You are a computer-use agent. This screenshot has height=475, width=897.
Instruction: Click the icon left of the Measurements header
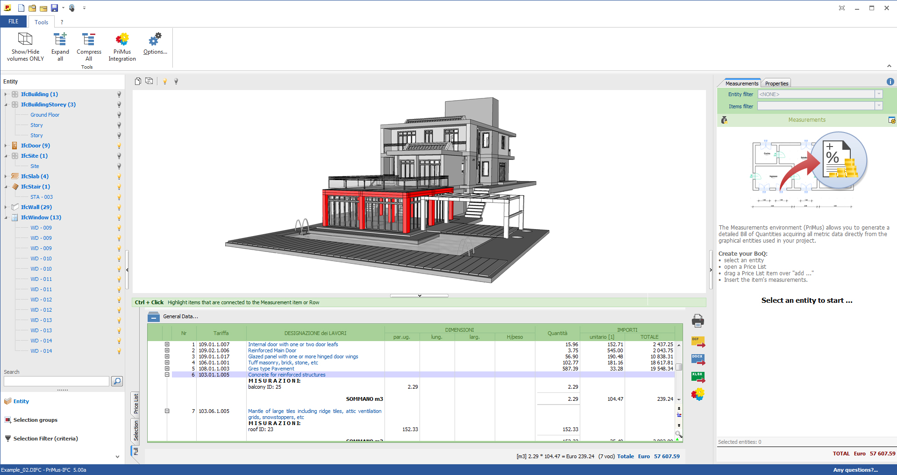pyautogui.click(x=724, y=120)
